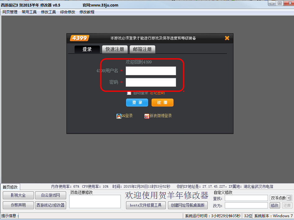Click the 西游战记2修改器 button
This screenshot has height=220, width=294.
coord(50,205)
